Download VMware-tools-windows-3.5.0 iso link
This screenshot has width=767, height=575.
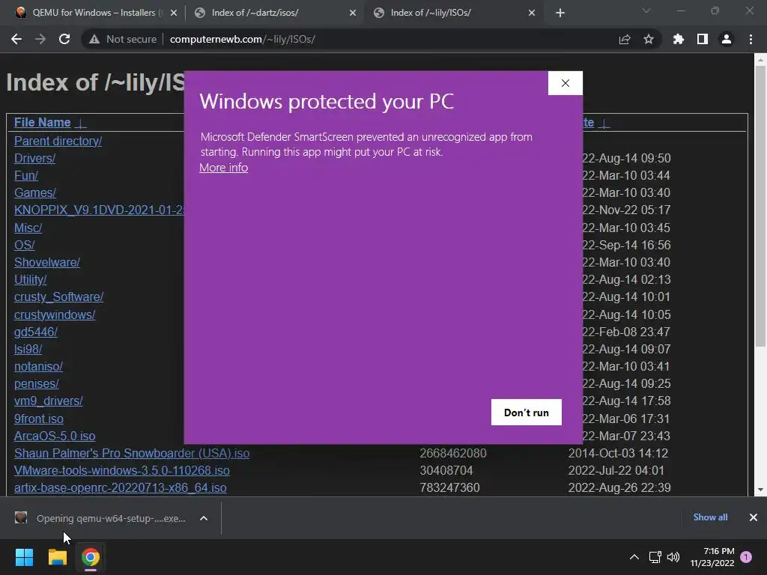coord(122,470)
